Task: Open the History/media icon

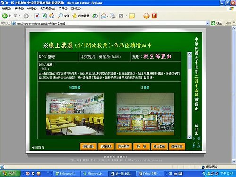Action: pyautogui.click(x=95, y=16)
